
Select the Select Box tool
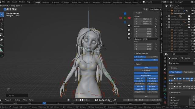(2, 15)
